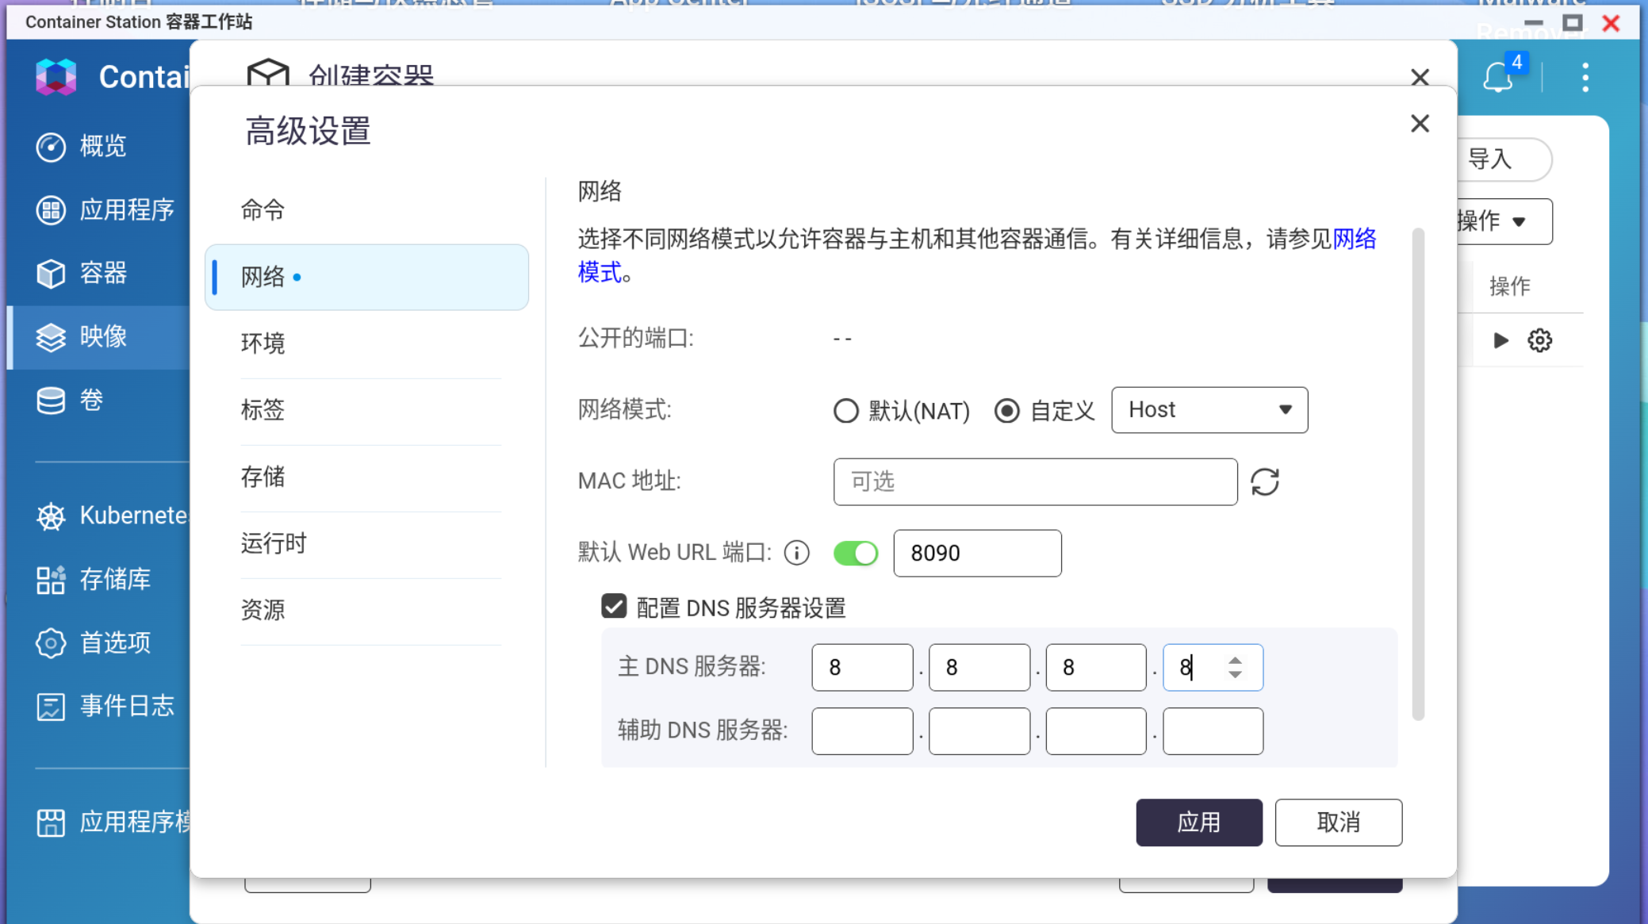
Task: Click the 应用 button
Action: click(1198, 822)
